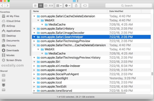
Task: Click the horizontal scrollbar of file list
Action: click(79, 93)
